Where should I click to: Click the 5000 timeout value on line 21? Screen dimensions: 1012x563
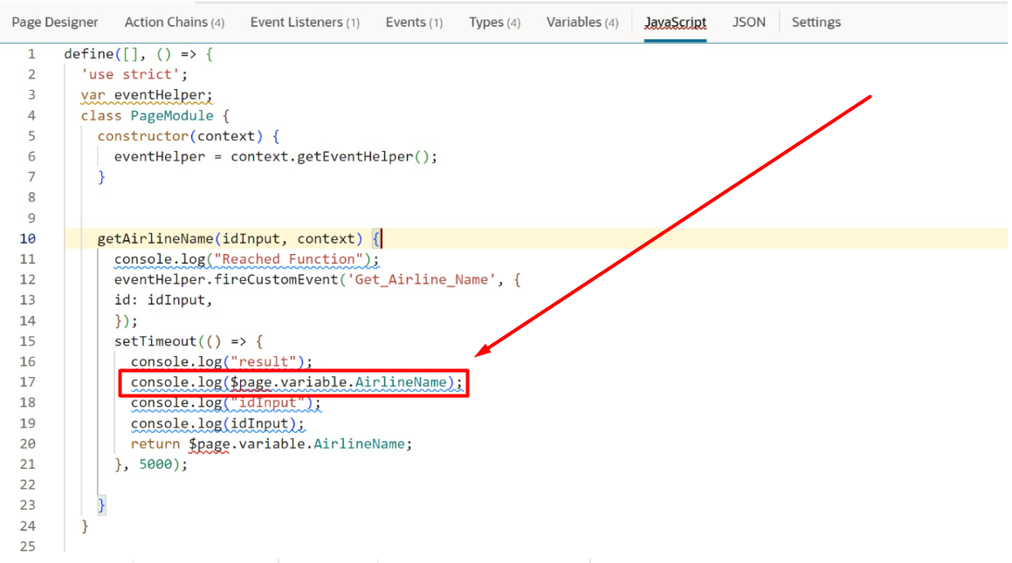coord(155,464)
